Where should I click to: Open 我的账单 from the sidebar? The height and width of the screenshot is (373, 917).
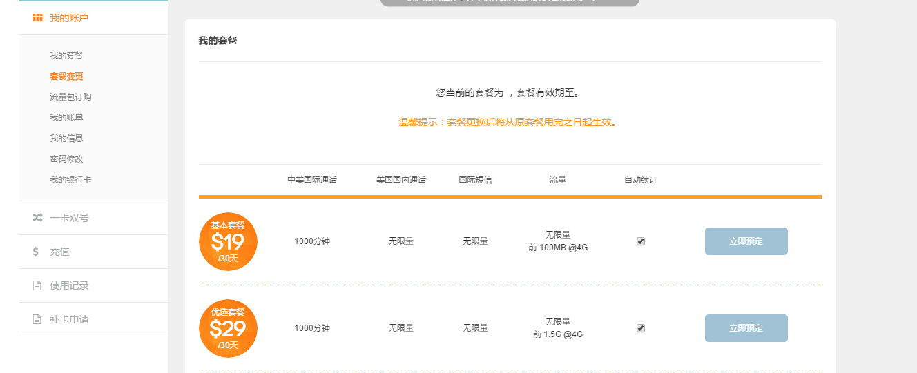click(x=66, y=118)
